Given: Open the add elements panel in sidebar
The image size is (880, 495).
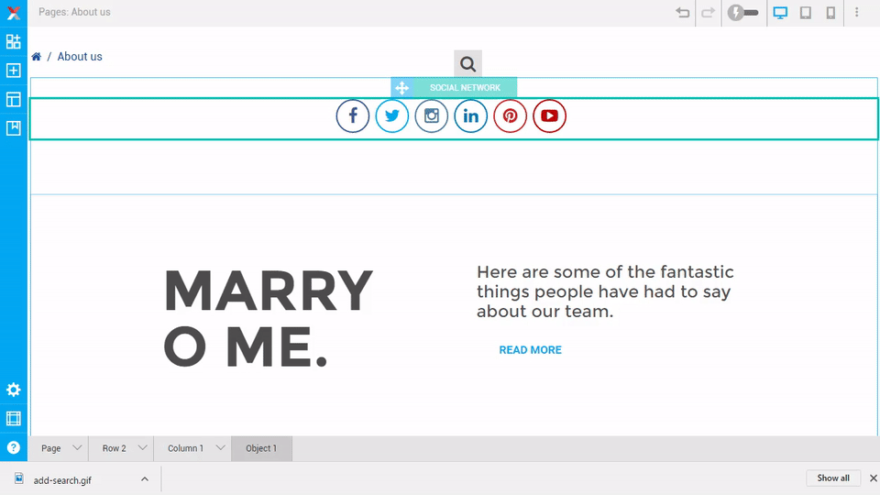Looking at the screenshot, I should point(13,41).
